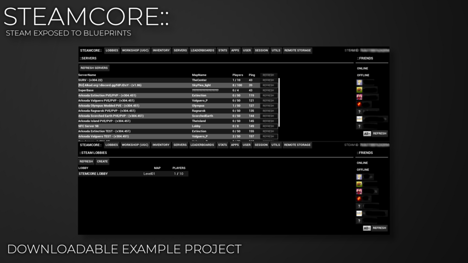Open Leaderboards tab in lower Lobbies panel
The image size is (468, 263).
[202, 145]
